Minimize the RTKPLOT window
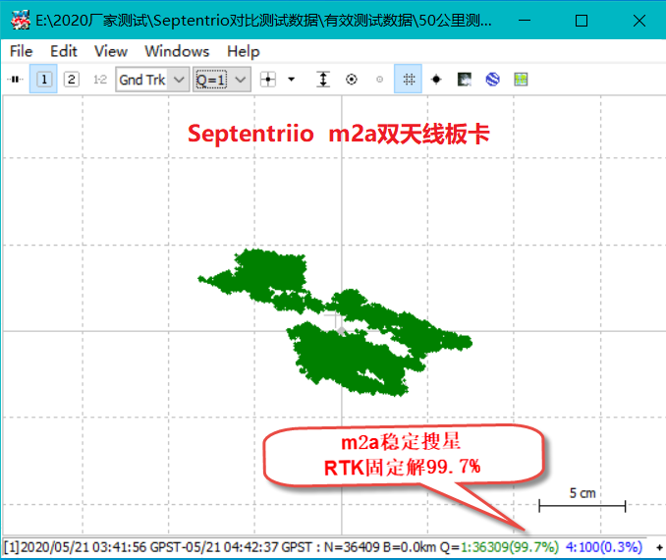Image resolution: width=666 pixels, height=560 pixels. (x=525, y=21)
